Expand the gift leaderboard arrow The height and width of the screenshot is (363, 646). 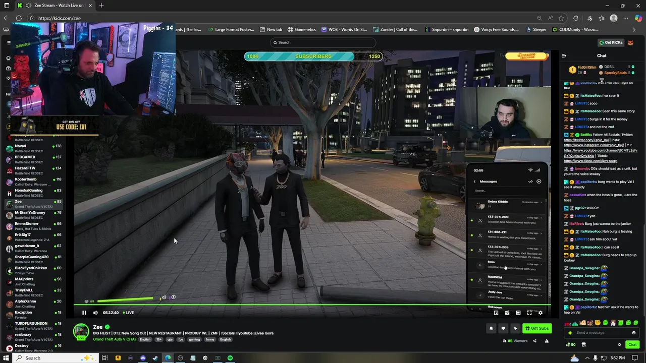click(x=602, y=80)
